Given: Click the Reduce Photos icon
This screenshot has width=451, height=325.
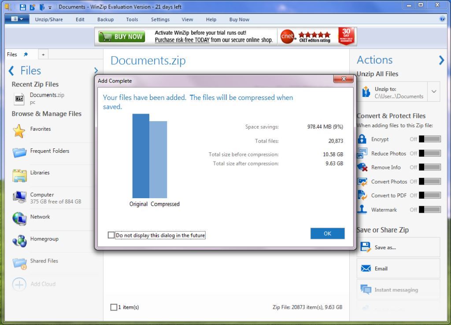Looking at the screenshot, I should click(x=362, y=153).
